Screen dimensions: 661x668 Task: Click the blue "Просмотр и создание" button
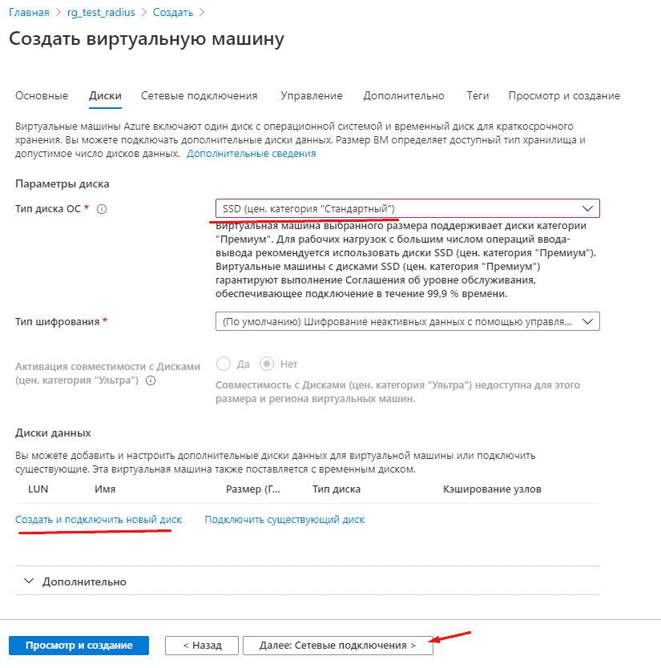[79, 645]
